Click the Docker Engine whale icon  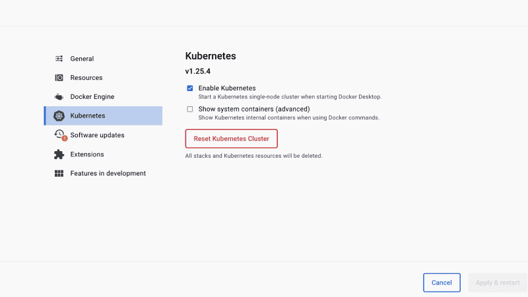(59, 97)
